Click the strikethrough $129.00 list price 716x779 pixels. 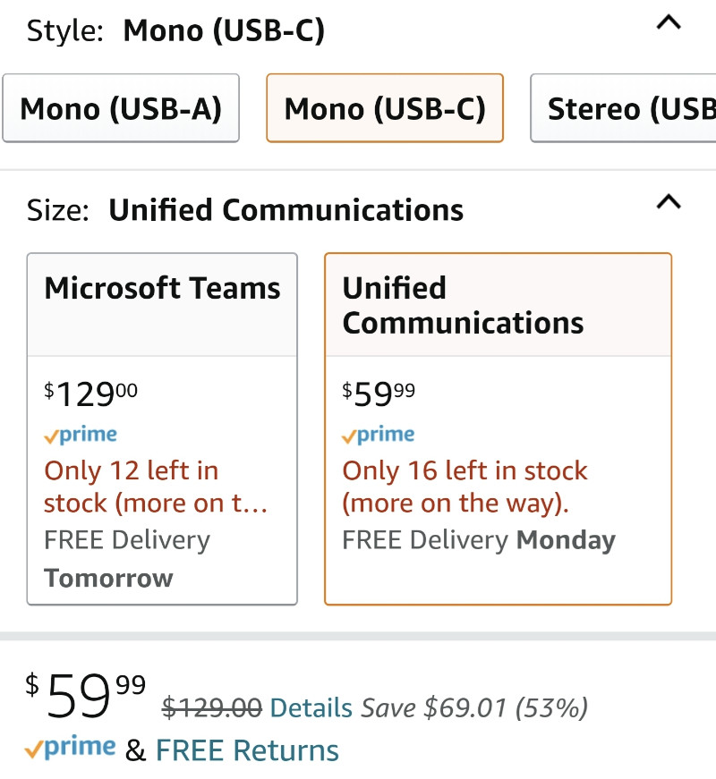click(x=212, y=708)
